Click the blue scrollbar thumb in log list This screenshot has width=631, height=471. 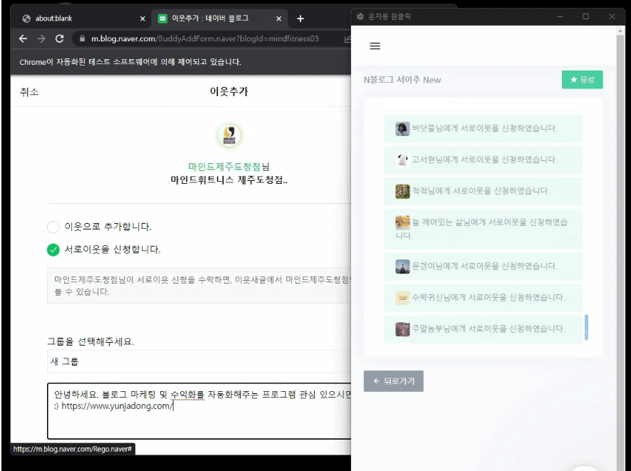pyautogui.click(x=586, y=327)
